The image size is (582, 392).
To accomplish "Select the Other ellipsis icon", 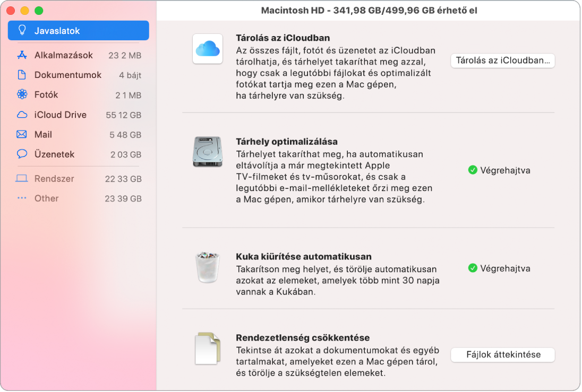I will pyautogui.click(x=21, y=198).
